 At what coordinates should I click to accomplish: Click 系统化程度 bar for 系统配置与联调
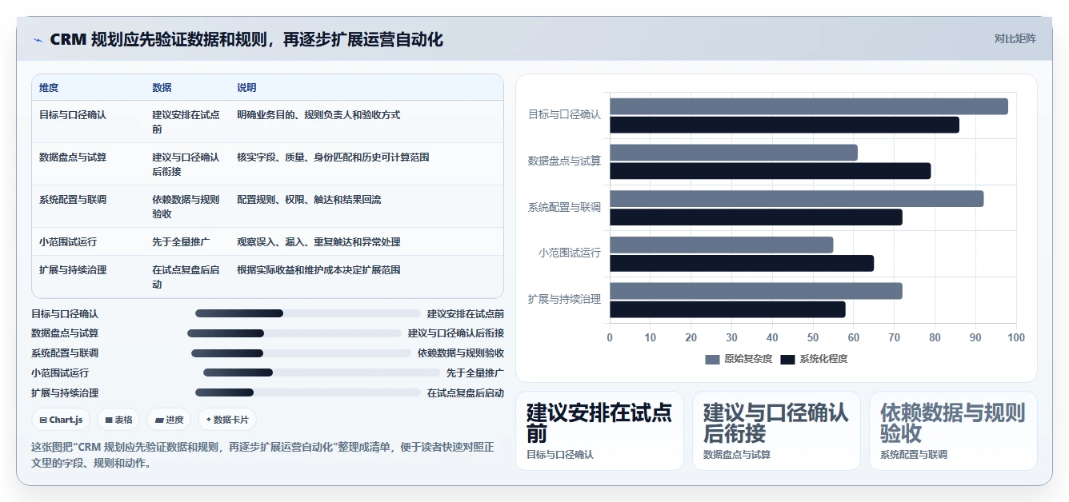[756, 217]
